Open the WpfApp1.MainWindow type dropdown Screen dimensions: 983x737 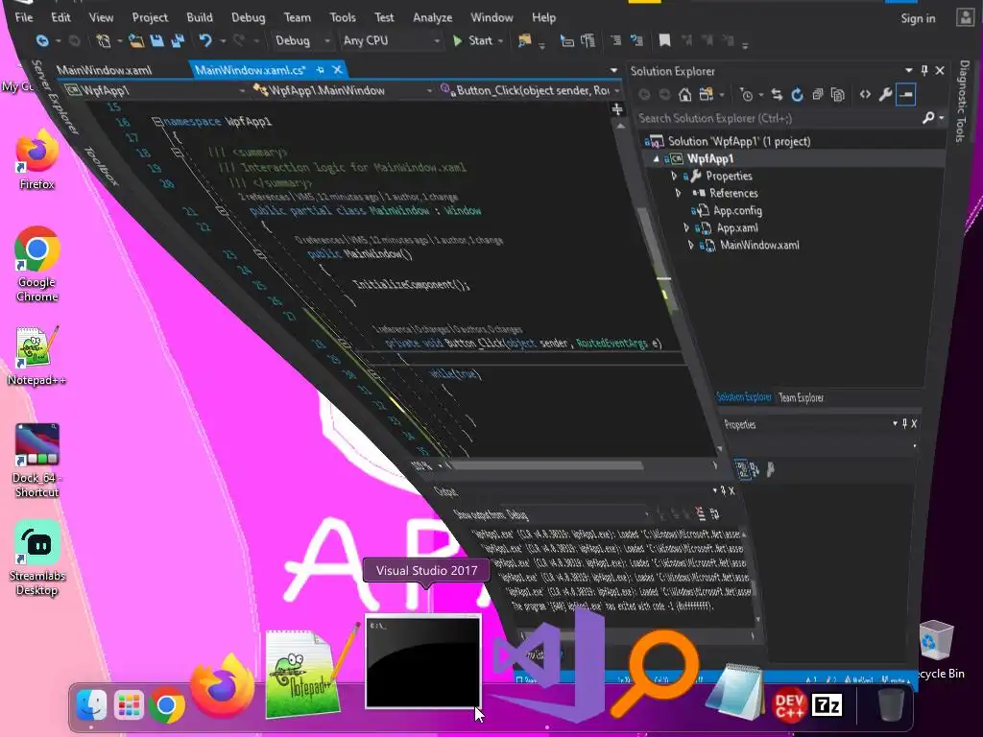coord(343,91)
